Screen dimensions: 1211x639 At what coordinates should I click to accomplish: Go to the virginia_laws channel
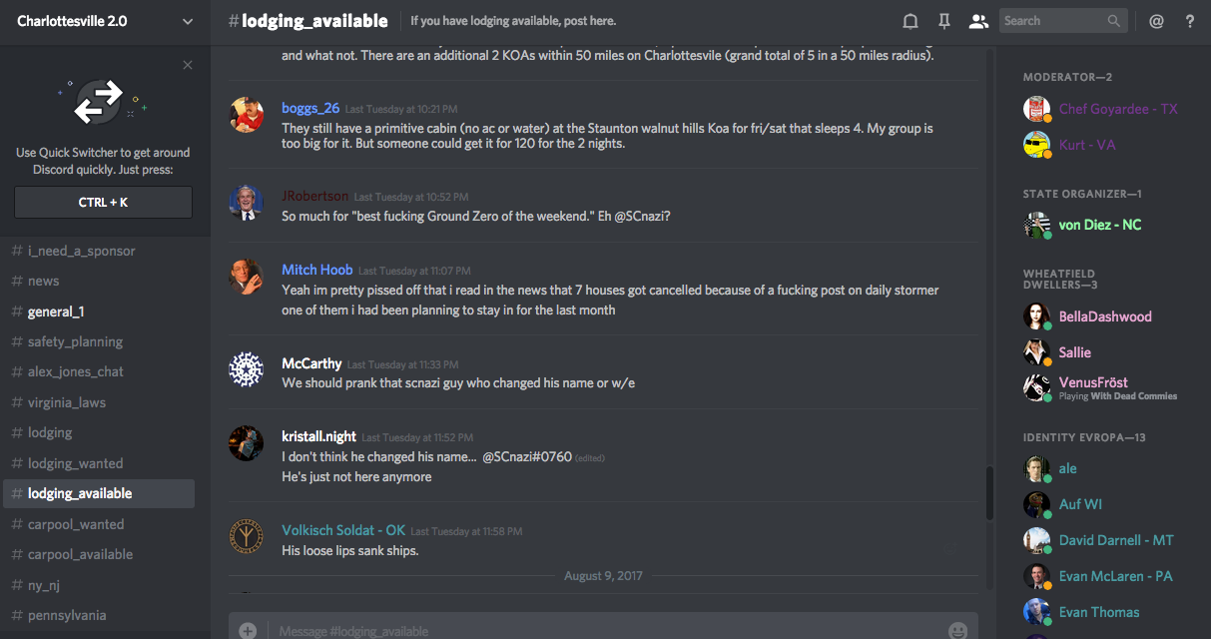point(66,402)
